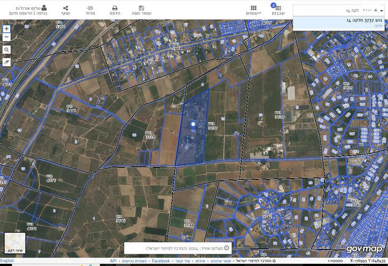Image resolution: width=388 pixels, height=266 pixels.
Task: Open the Facebook link in footer
Action: click(160, 260)
